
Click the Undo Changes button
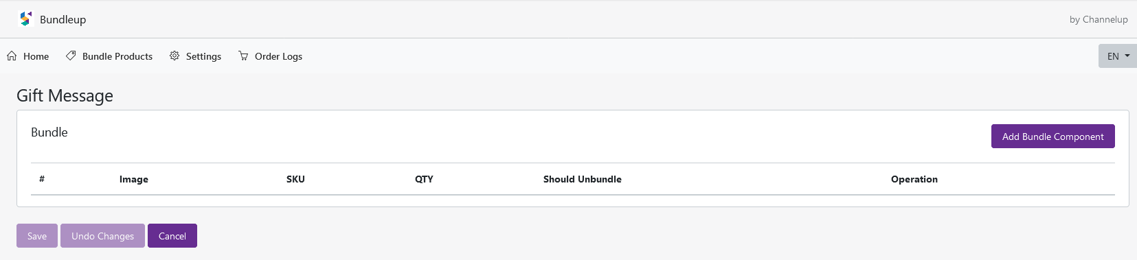click(102, 236)
